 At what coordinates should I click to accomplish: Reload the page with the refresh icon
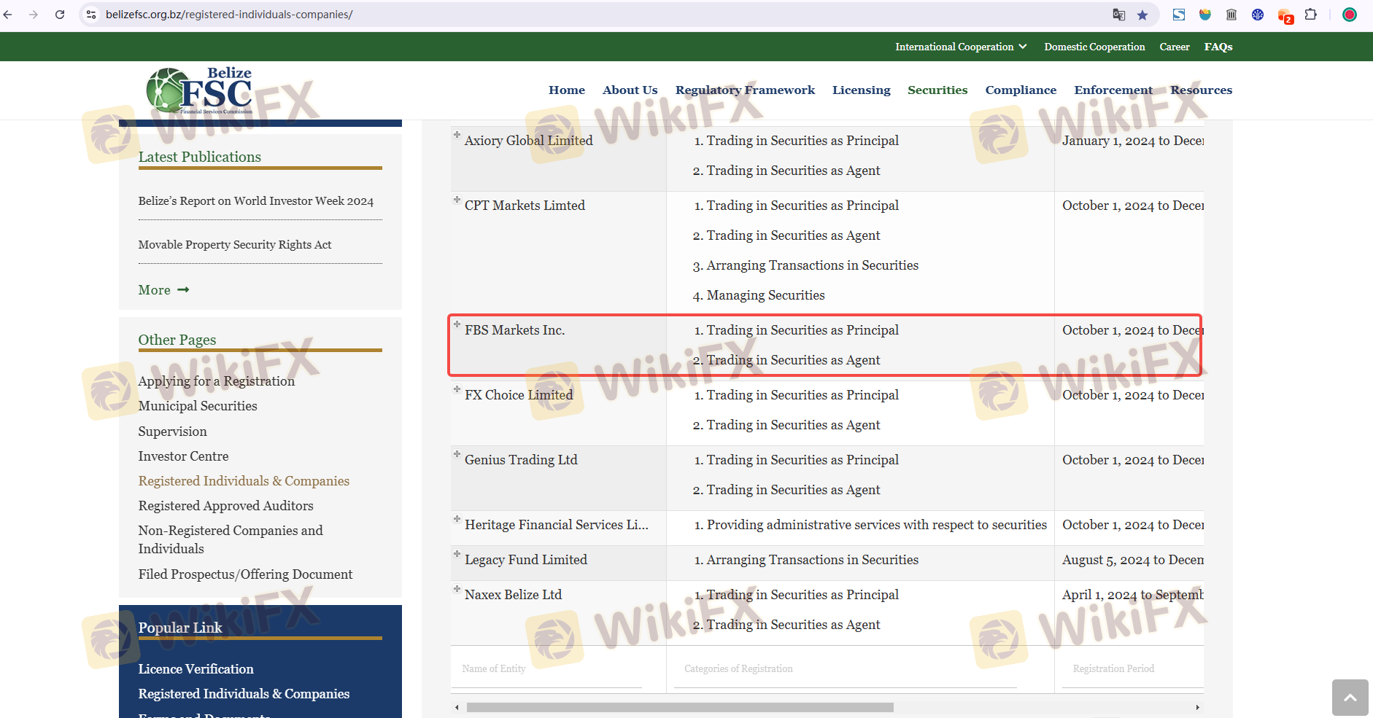[x=60, y=15]
